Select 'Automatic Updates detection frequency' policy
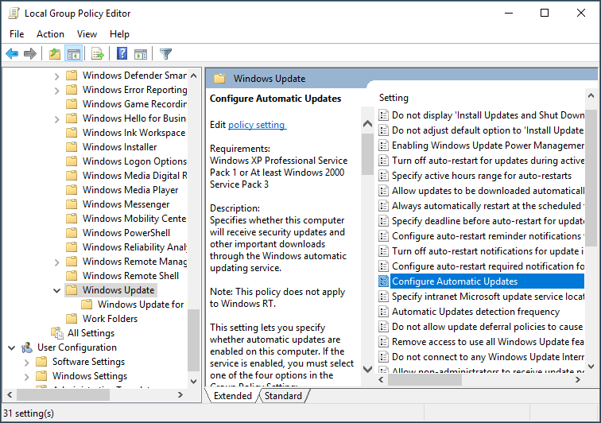This screenshot has width=601, height=423. pyautogui.click(x=481, y=312)
